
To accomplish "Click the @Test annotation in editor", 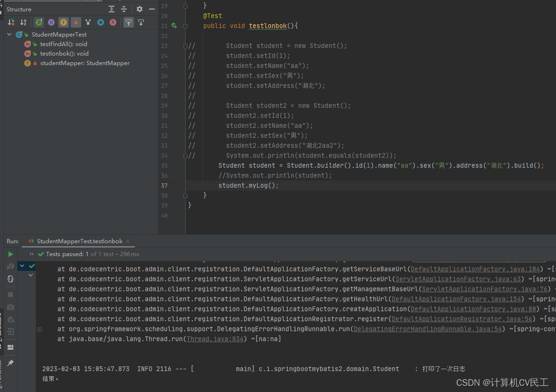I will (212, 16).
